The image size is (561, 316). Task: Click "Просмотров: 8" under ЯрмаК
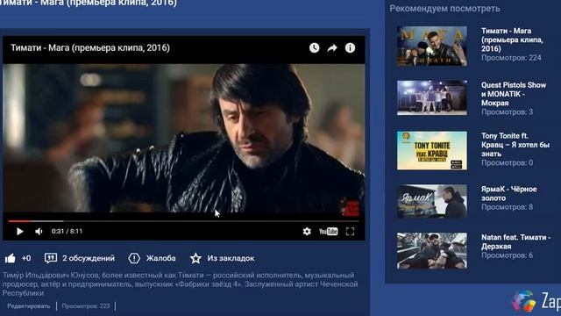tap(507, 207)
